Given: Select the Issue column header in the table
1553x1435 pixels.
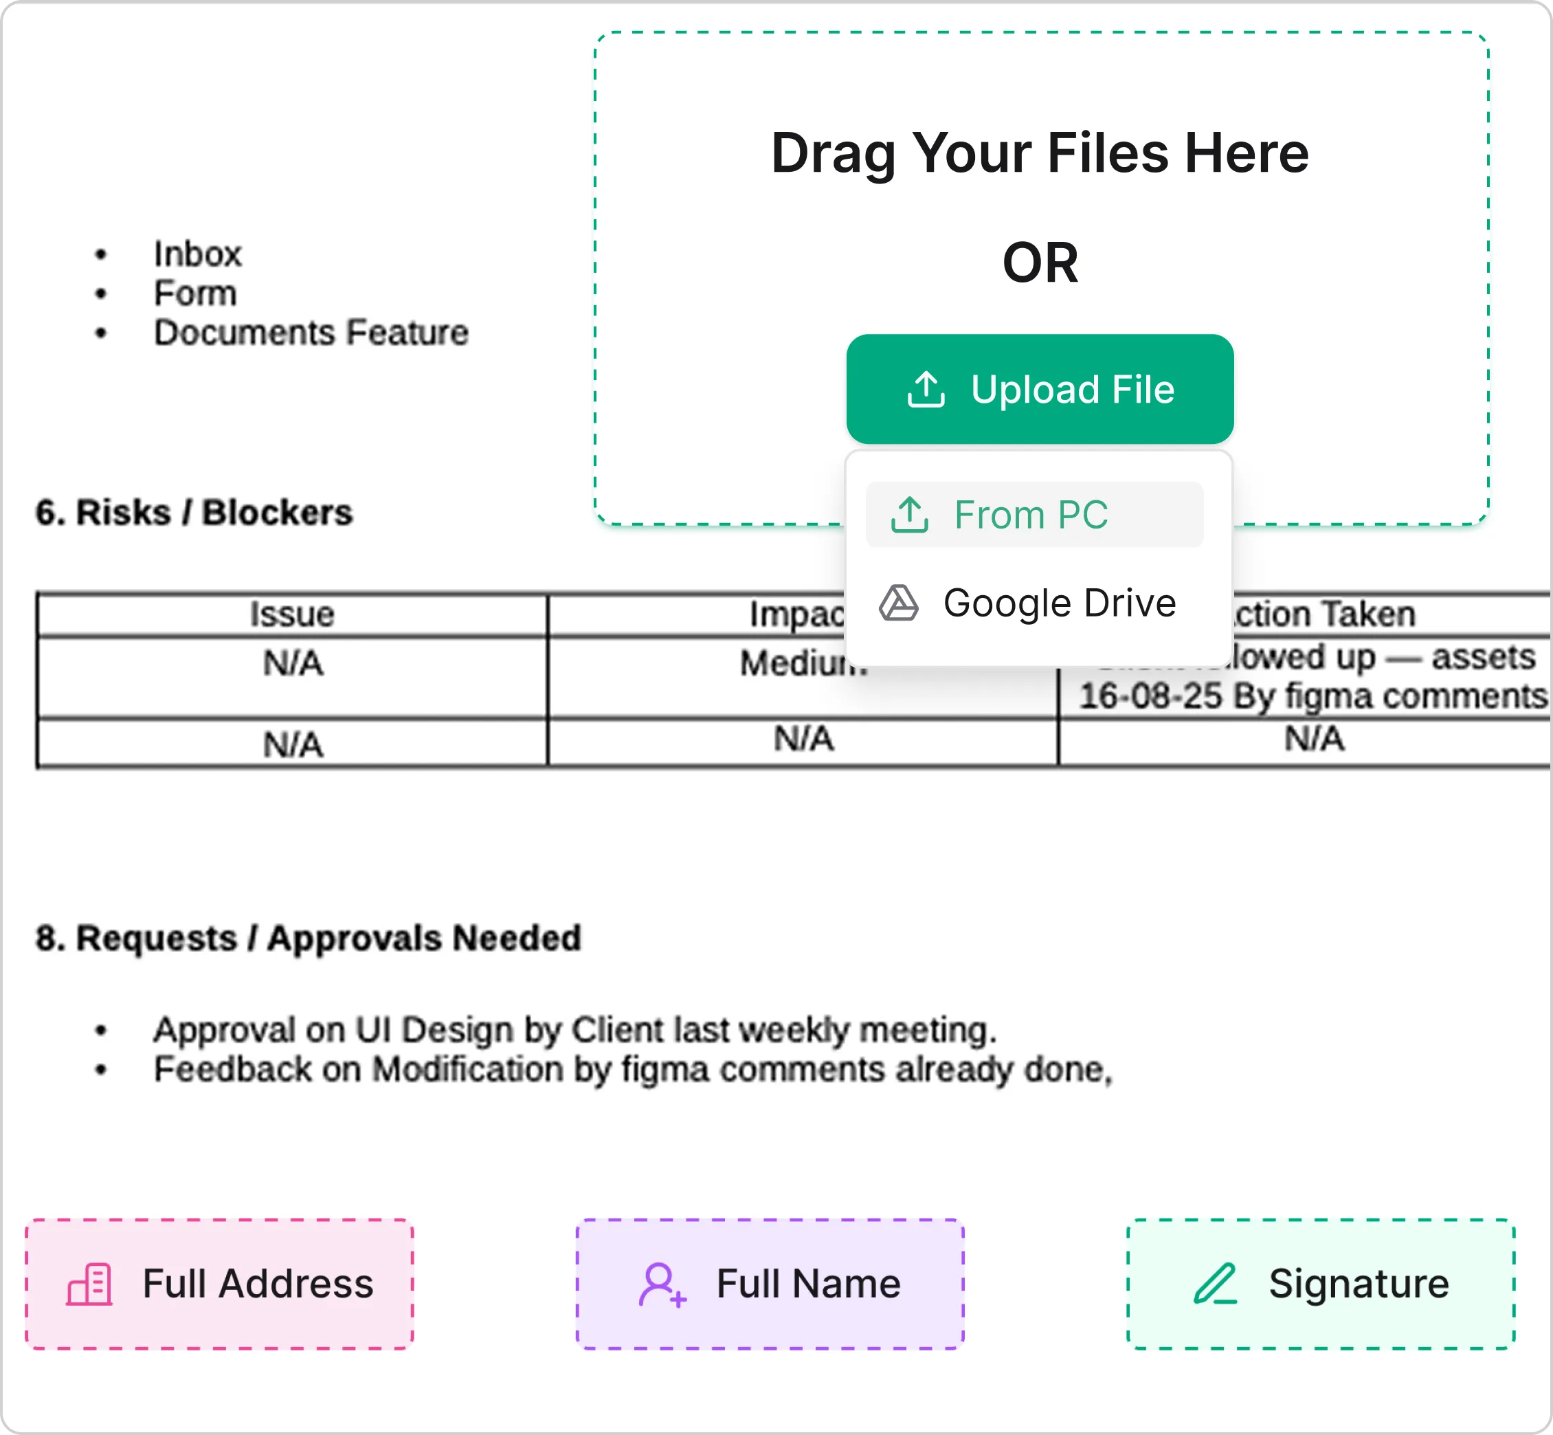Looking at the screenshot, I should 291,614.
